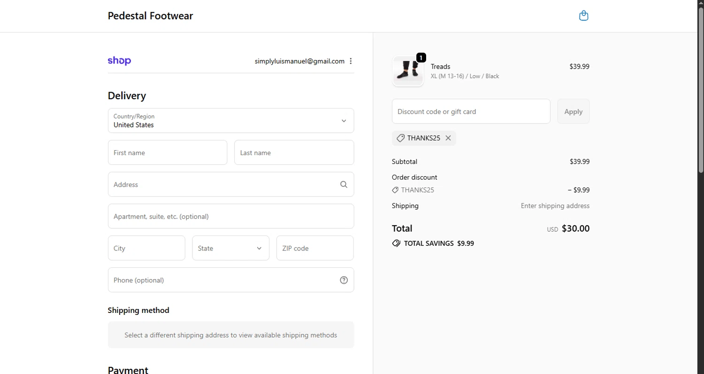
Task: Focus the First name field
Action: 168,153
